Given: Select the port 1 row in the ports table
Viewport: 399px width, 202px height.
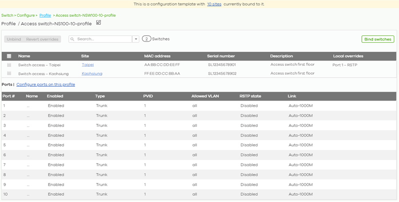Looking at the screenshot, I should pyautogui.click(x=199, y=106).
